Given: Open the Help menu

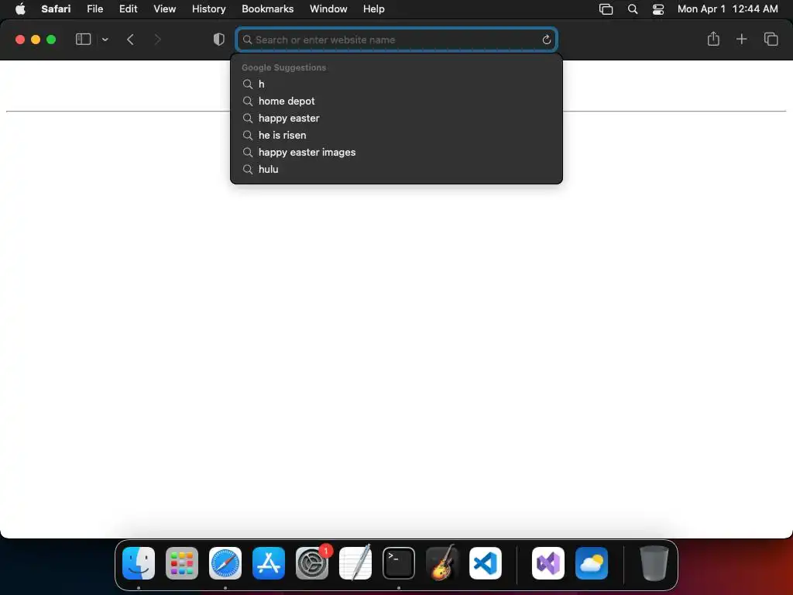Looking at the screenshot, I should pyautogui.click(x=374, y=9).
